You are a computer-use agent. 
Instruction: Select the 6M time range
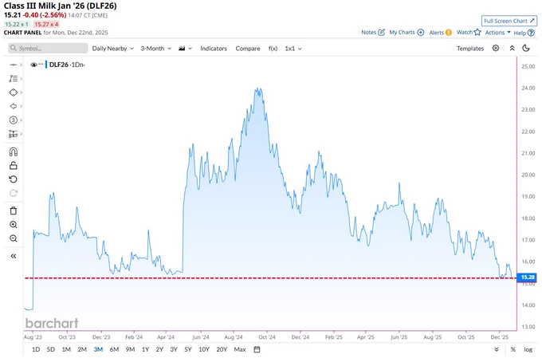(114, 349)
